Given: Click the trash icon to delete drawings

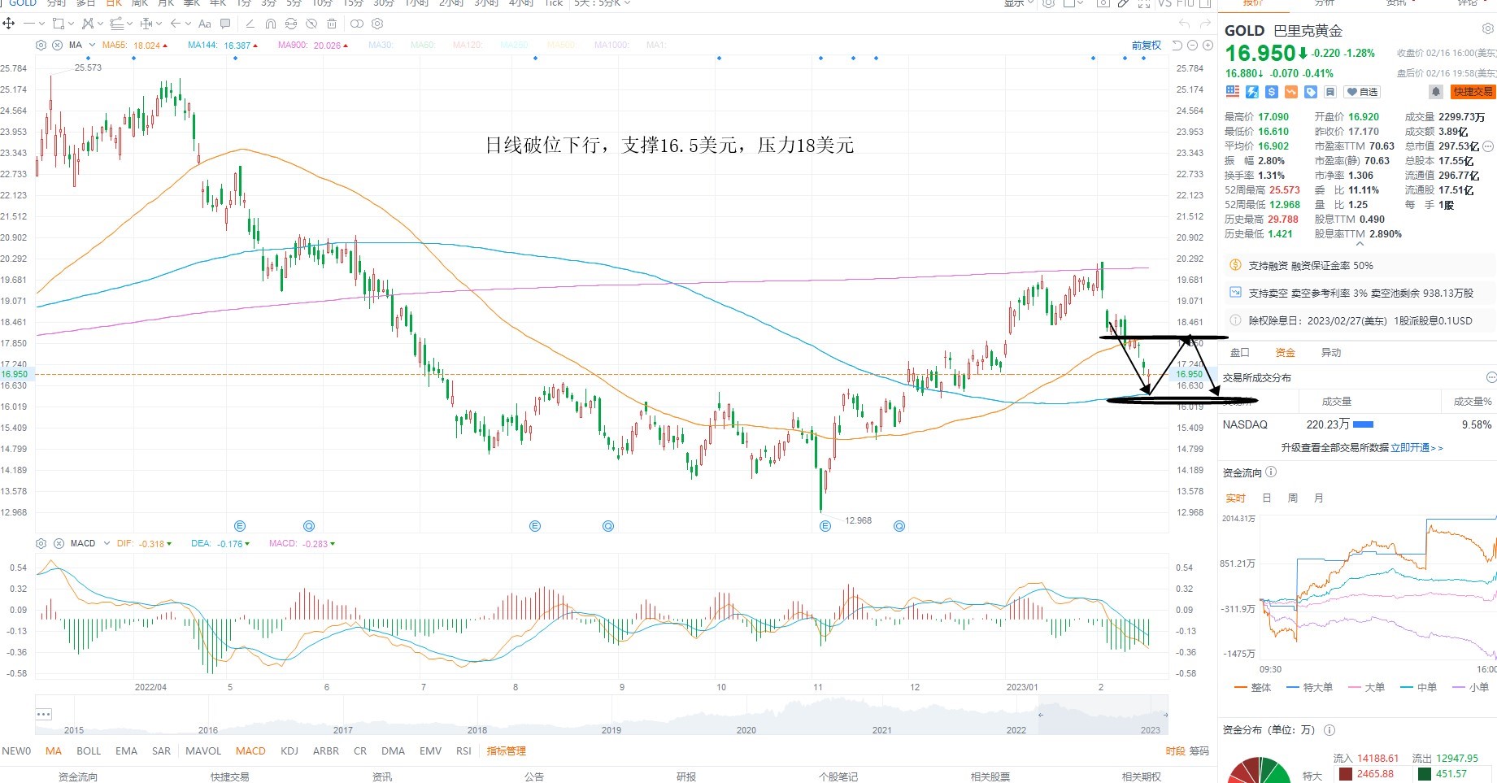Looking at the screenshot, I should point(332,24).
